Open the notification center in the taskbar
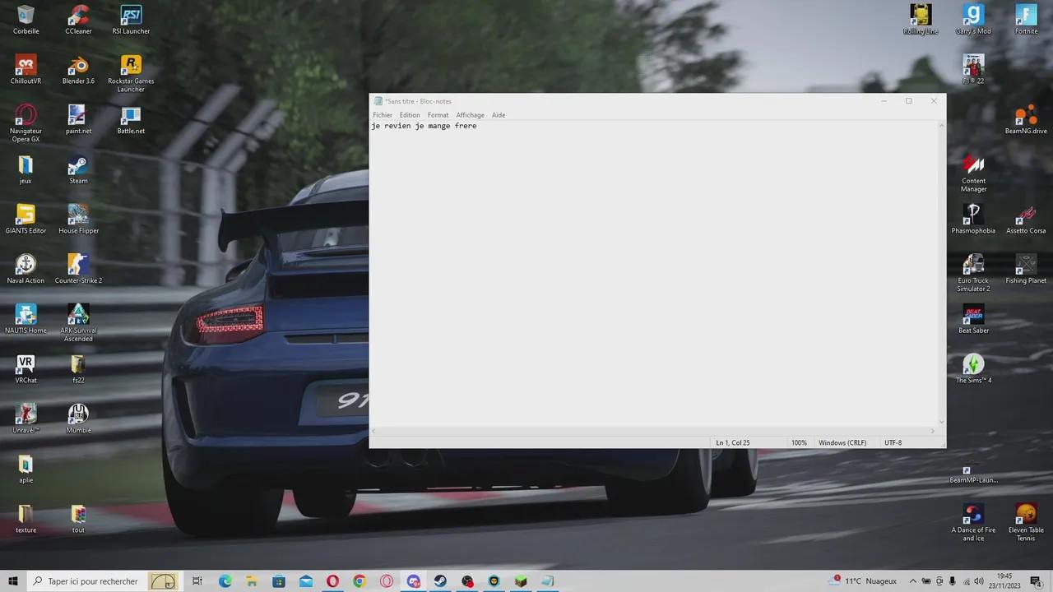This screenshot has height=592, width=1053. (x=1036, y=581)
